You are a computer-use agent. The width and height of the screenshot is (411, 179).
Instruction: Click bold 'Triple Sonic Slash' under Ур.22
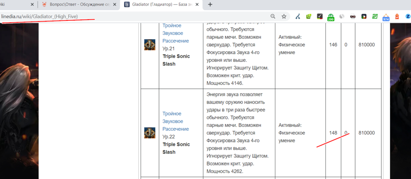(x=176, y=148)
